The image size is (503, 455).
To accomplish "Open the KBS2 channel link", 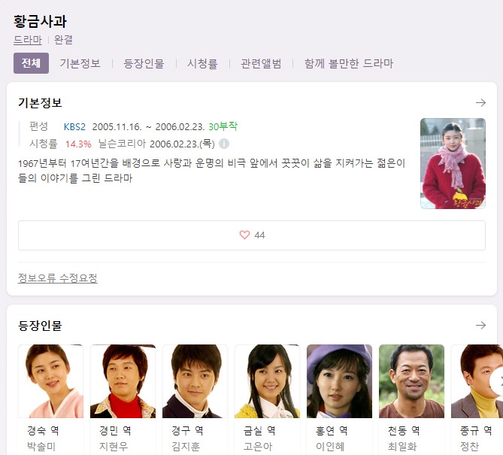I will 74,127.
